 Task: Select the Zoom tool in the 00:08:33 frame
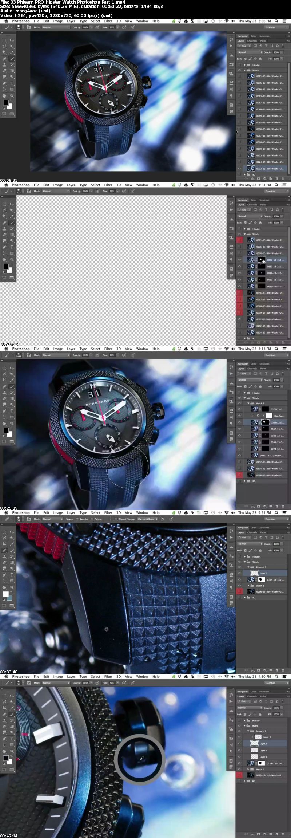12,96
